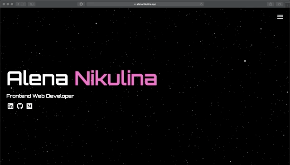Close the Safari window with red button
The height and width of the screenshot is (165, 290).
(4, 4)
